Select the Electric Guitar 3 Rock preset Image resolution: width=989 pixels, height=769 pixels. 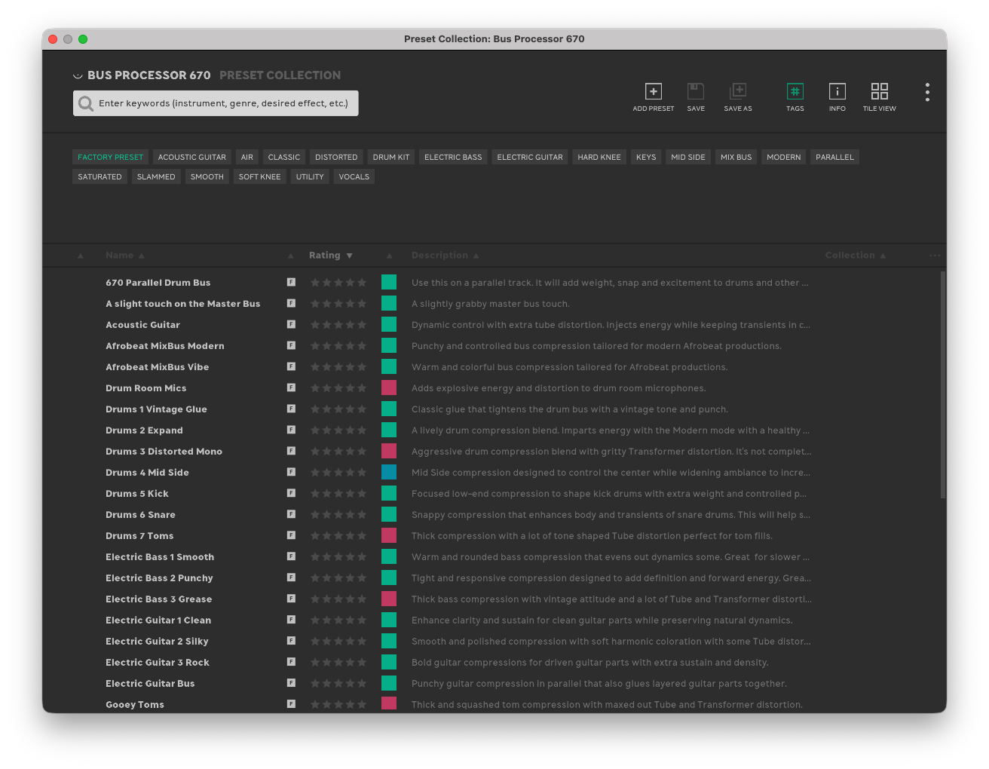coord(158,662)
